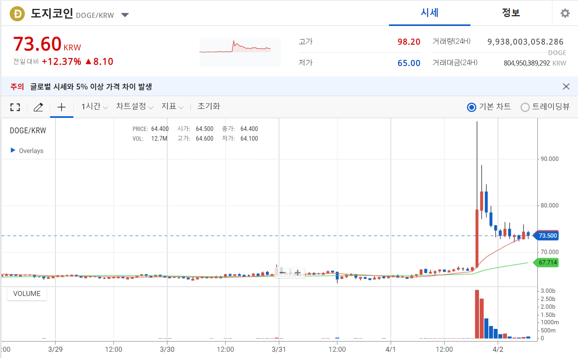Toggle fullscreen chart mode icon
The image size is (578, 358).
(x=15, y=107)
